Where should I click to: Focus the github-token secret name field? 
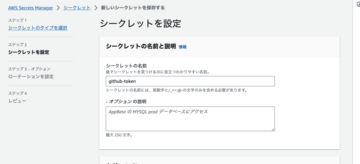[x=190, y=81]
